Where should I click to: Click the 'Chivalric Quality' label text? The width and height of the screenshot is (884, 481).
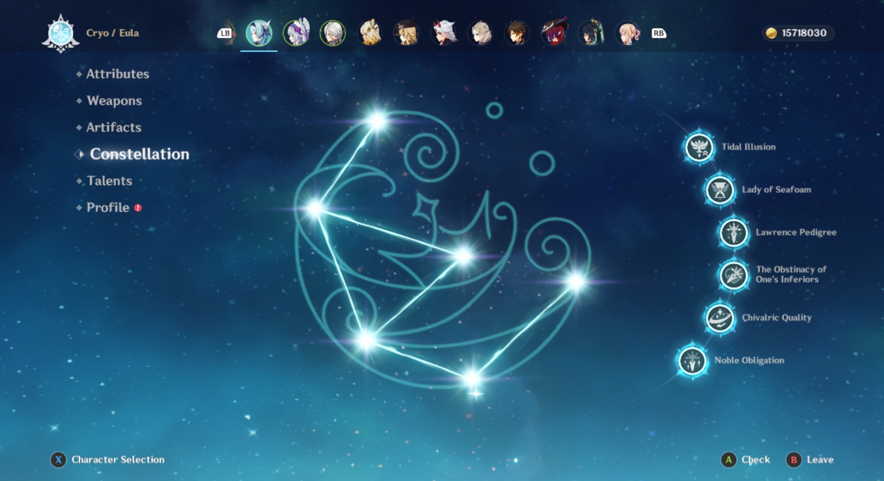pos(777,317)
